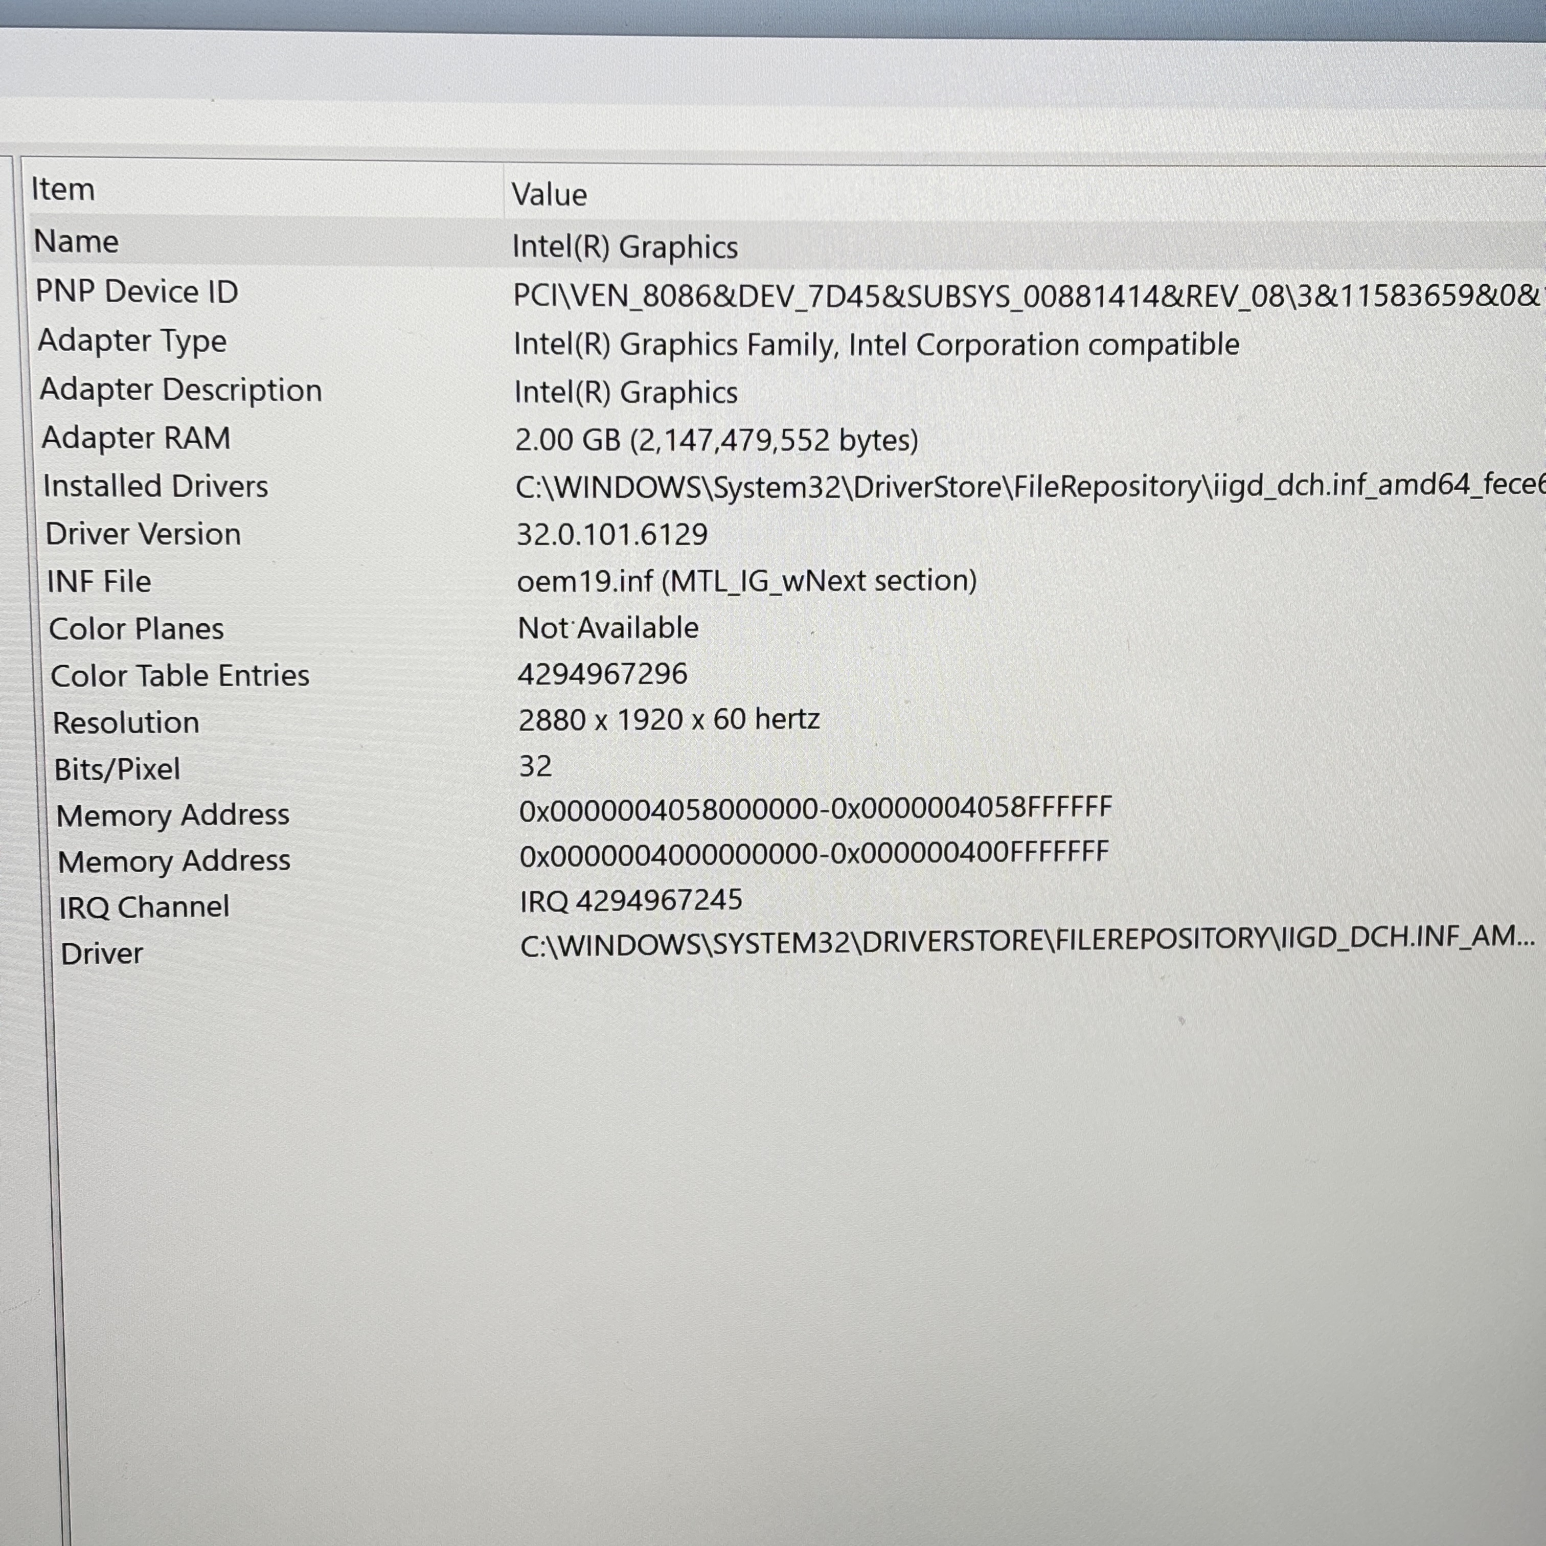Select the Memory Address 0x4000000000 row
This screenshot has width=1546, height=1546.
tap(174, 861)
